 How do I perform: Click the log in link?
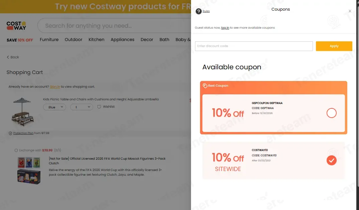(x=225, y=28)
